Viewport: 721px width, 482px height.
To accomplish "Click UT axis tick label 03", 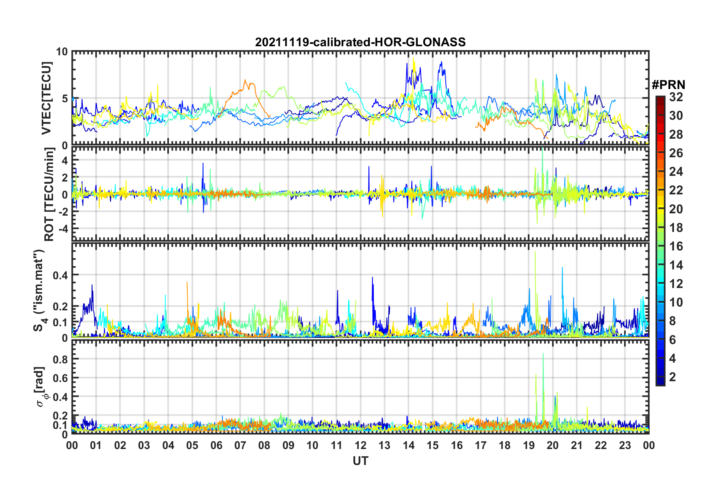I will tap(144, 445).
